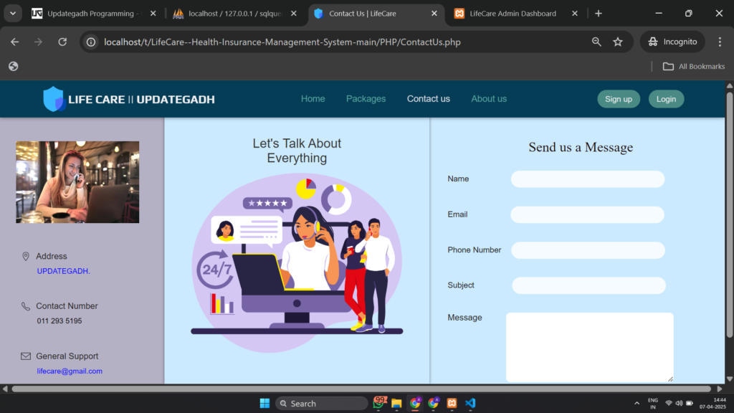Open the tab search dropdown arrow
Viewport: 734px width, 413px height.
(x=13, y=13)
